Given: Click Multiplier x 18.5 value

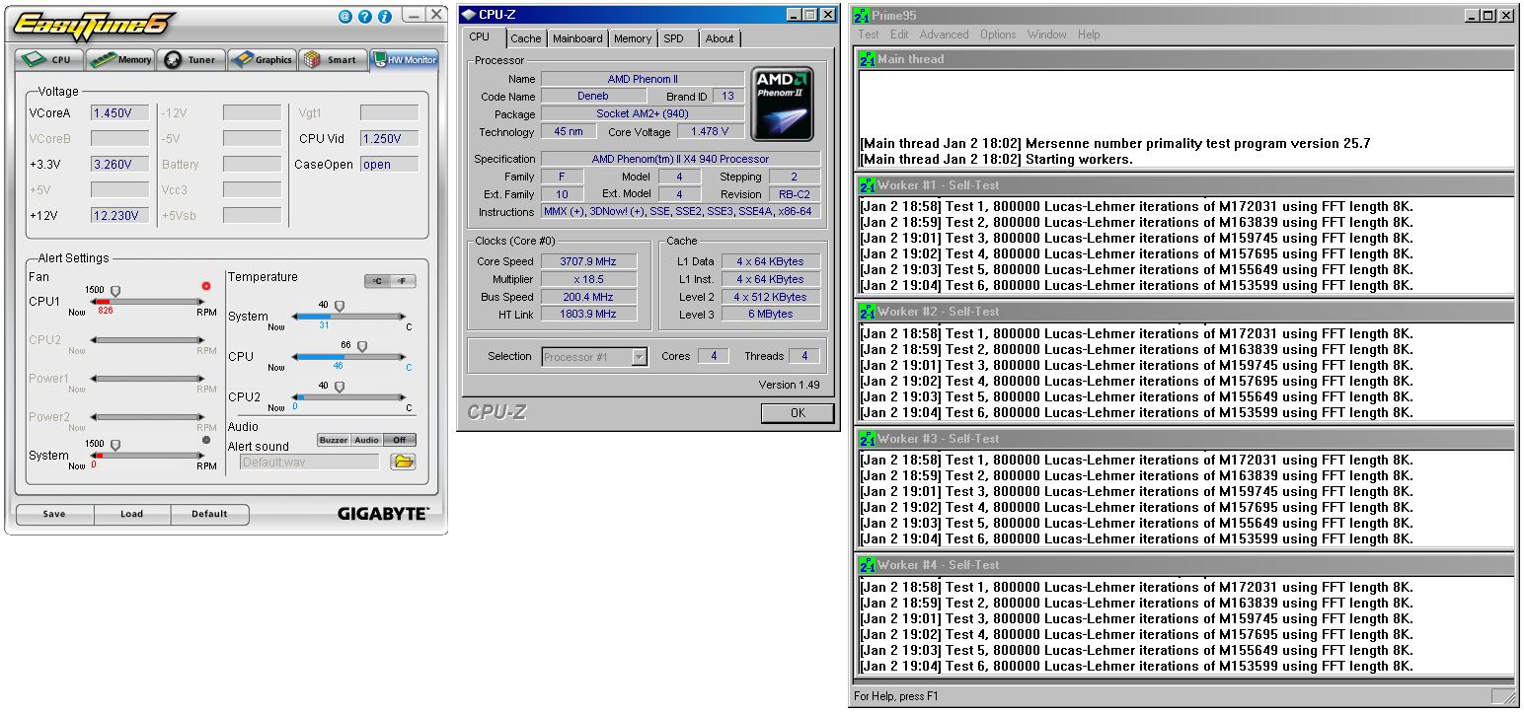Looking at the screenshot, I should (590, 279).
